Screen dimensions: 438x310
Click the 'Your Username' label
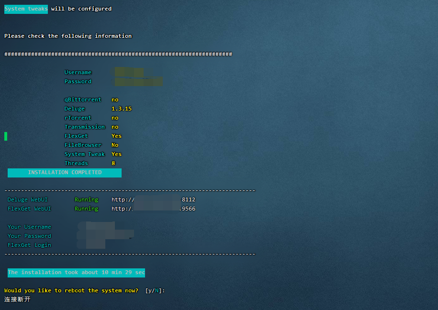click(x=29, y=227)
